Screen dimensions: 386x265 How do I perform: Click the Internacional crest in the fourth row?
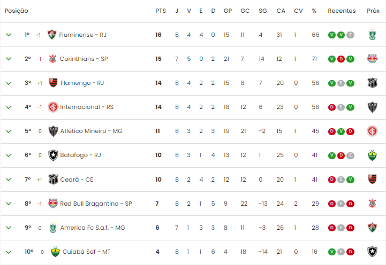coord(53,107)
